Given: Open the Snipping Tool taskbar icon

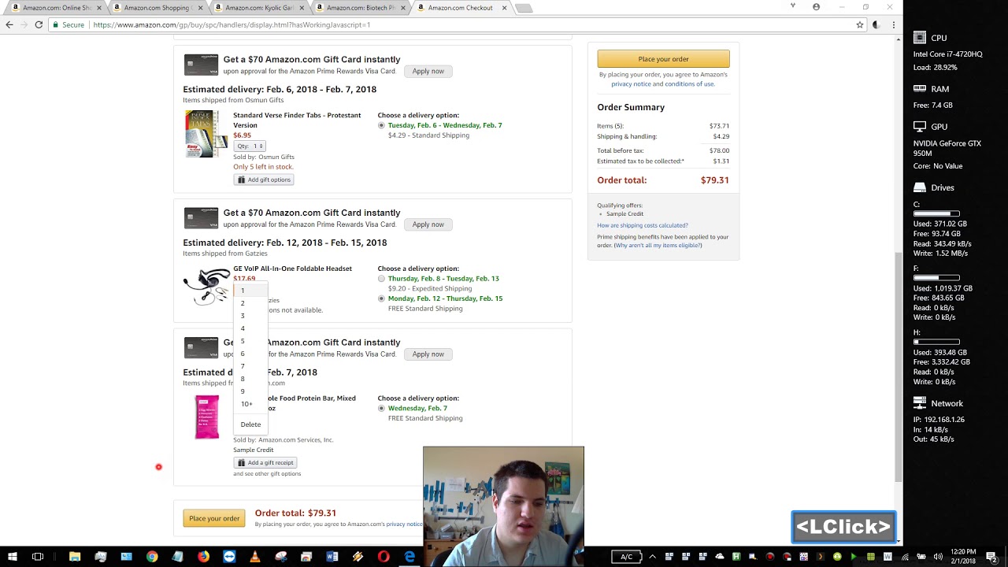Looking at the screenshot, I should coord(280,557).
